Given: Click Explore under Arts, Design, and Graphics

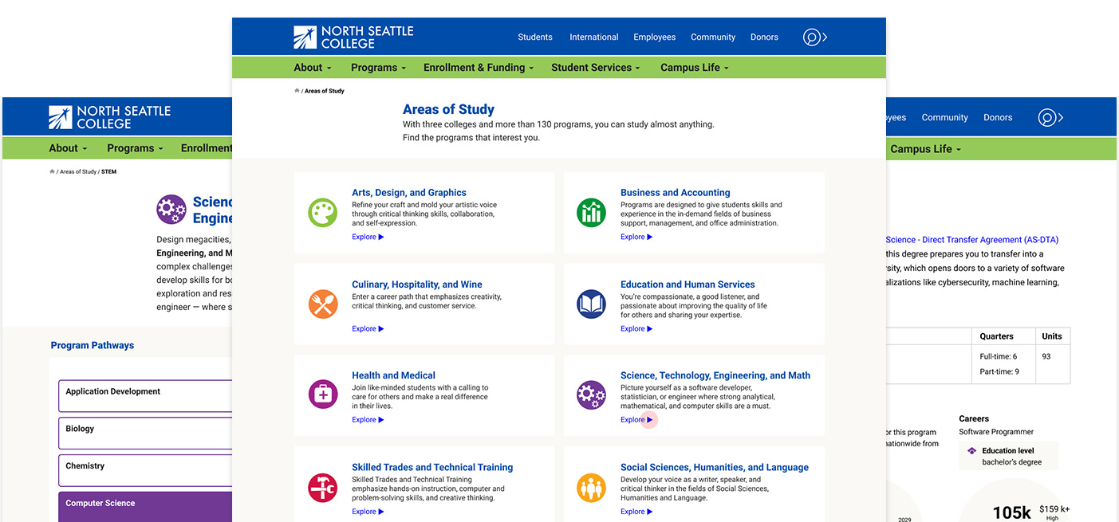Looking at the screenshot, I should coord(368,237).
